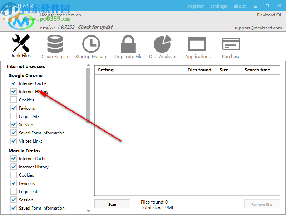Image resolution: width=286 pixels, height=215 pixels.
Task: Click the Total size: 0MB status
Action: point(158,207)
